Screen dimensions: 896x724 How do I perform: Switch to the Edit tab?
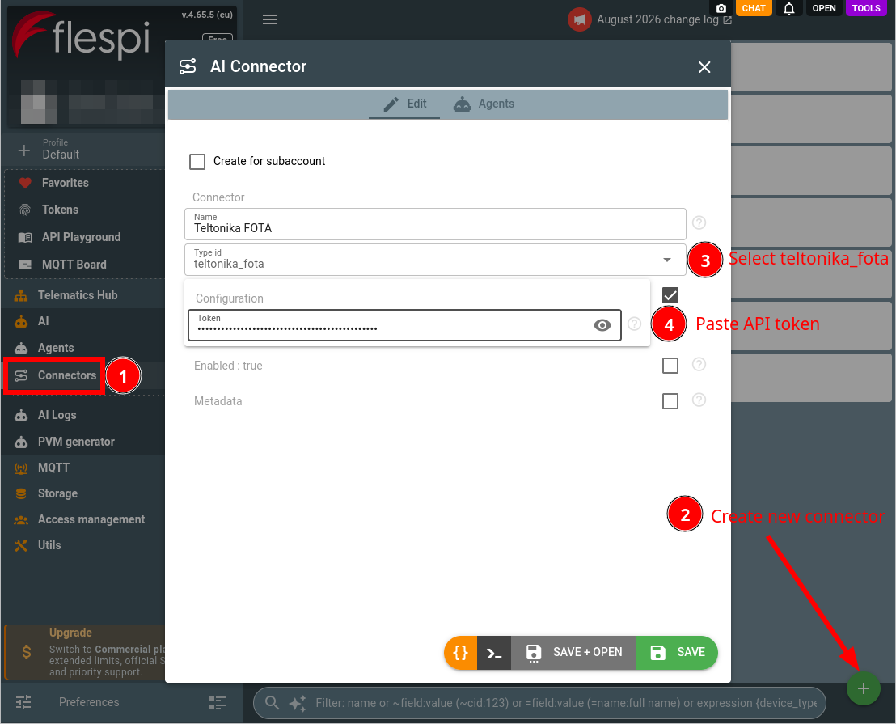coord(404,104)
